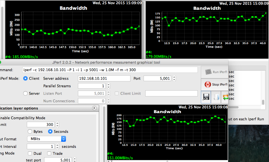This screenshot has width=269, height=162.
Task: Choose Bytes as the transmit unit
Action: pyautogui.click(x=30, y=131)
